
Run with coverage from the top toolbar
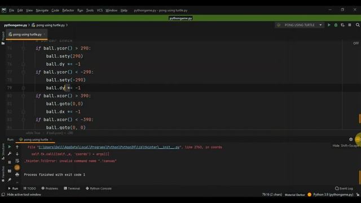click(x=343, y=25)
